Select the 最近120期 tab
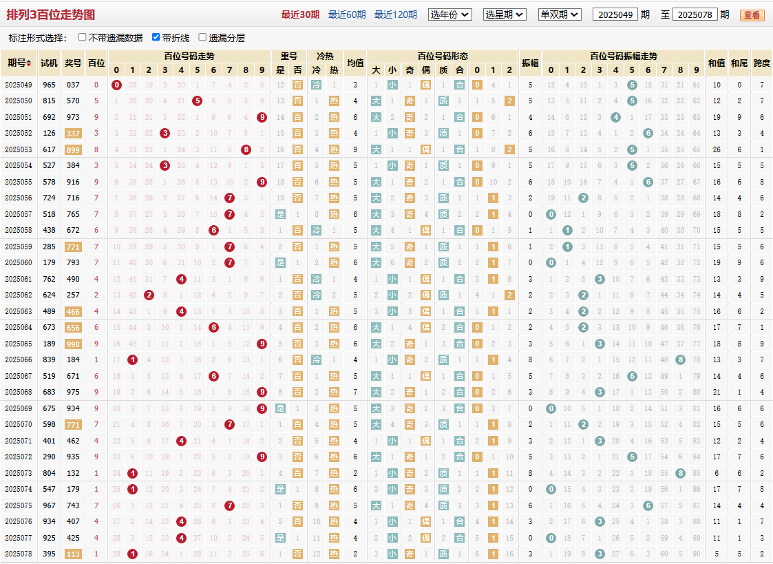This screenshot has width=773, height=564. pos(395,14)
